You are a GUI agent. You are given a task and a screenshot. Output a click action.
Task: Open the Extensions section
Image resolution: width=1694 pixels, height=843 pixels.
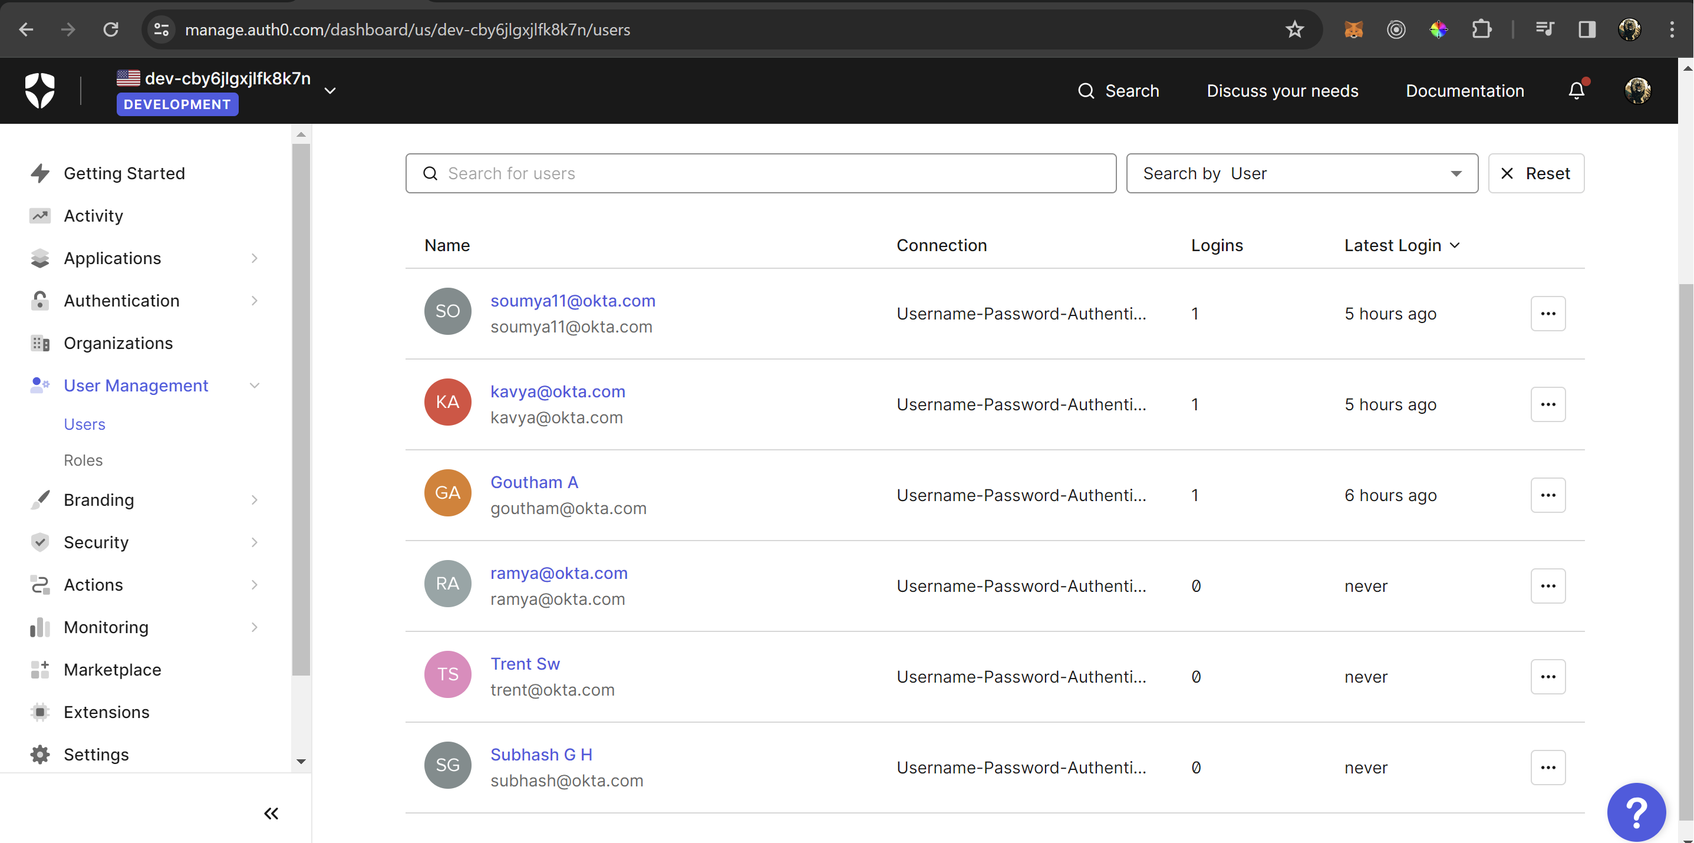click(x=107, y=712)
